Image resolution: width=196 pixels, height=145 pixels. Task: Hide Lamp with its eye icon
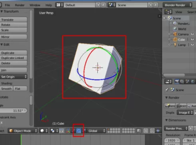coord(192,45)
